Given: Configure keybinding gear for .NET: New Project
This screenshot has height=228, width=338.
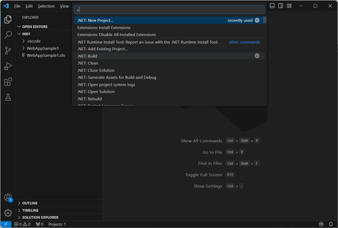Looking at the screenshot, I should click(257, 20).
